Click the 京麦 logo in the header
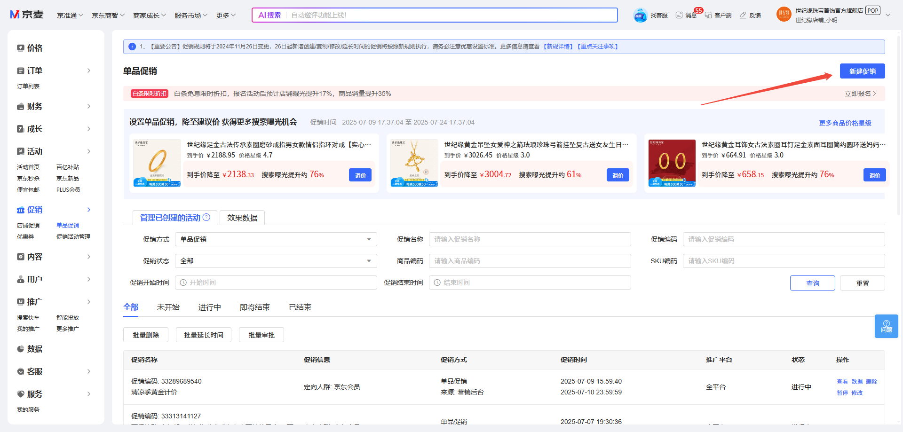903x432 pixels. click(27, 15)
